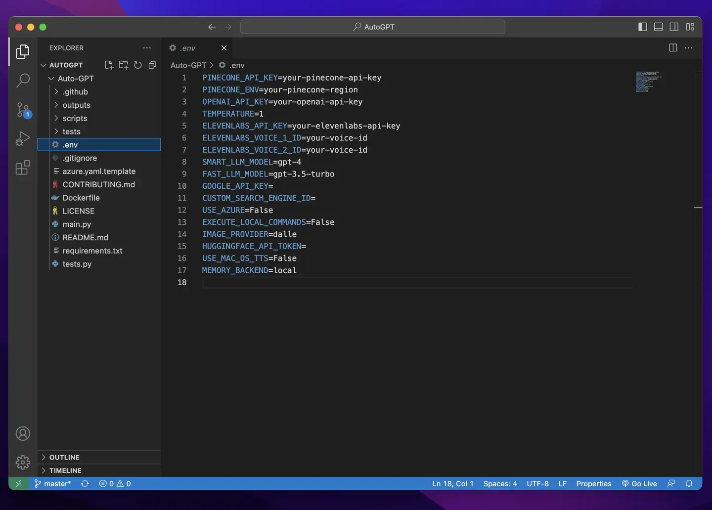Start the Go Live server
Image resolution: width=712 pixels, height=510 pixels.
[639, 483]
